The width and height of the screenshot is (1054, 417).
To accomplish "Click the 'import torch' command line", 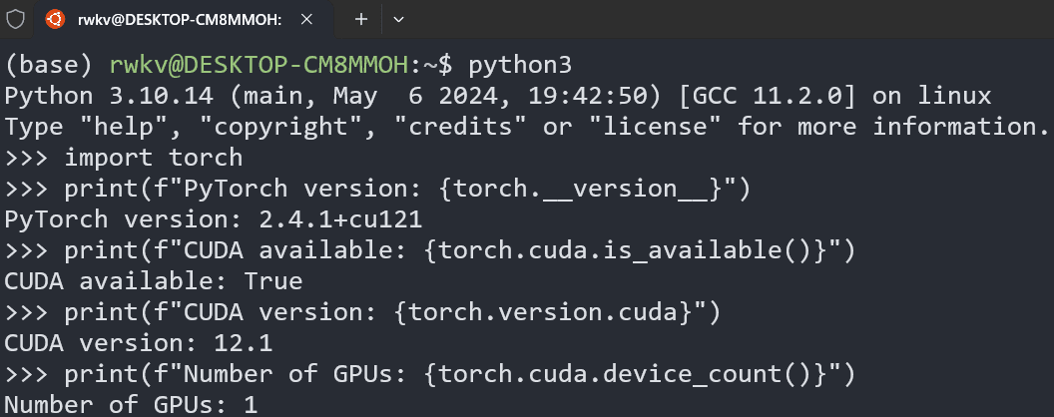I will [x=153, y=158].
